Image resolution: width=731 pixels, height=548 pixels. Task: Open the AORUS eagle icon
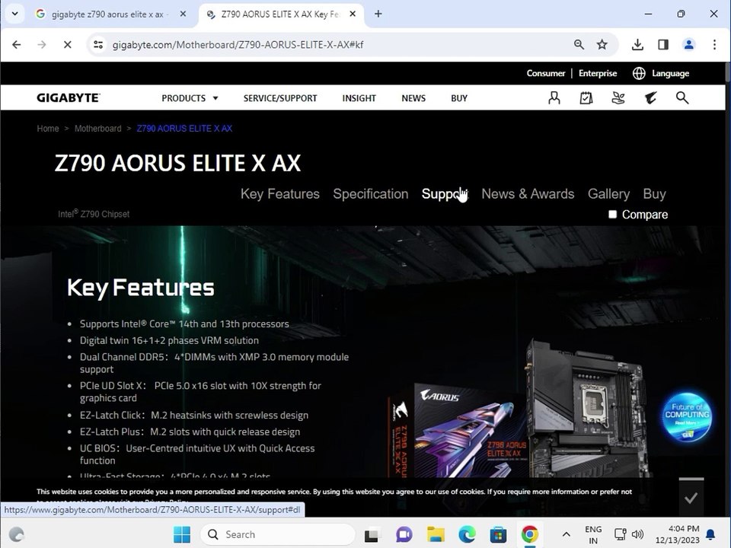pyautogui.click(x=650, y=98)
